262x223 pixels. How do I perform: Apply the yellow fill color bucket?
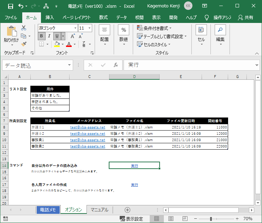57,44
